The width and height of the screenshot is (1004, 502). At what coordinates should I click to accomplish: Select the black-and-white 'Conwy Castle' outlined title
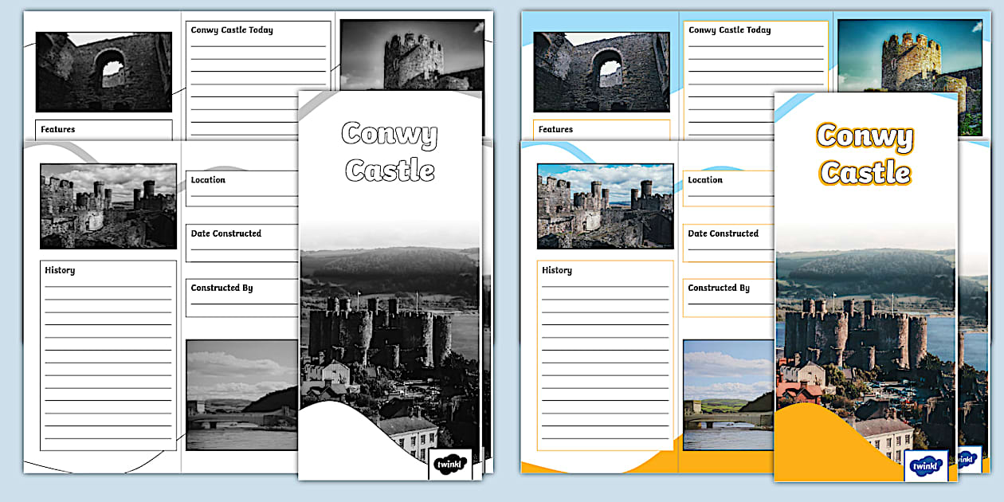tap(390, 152)
